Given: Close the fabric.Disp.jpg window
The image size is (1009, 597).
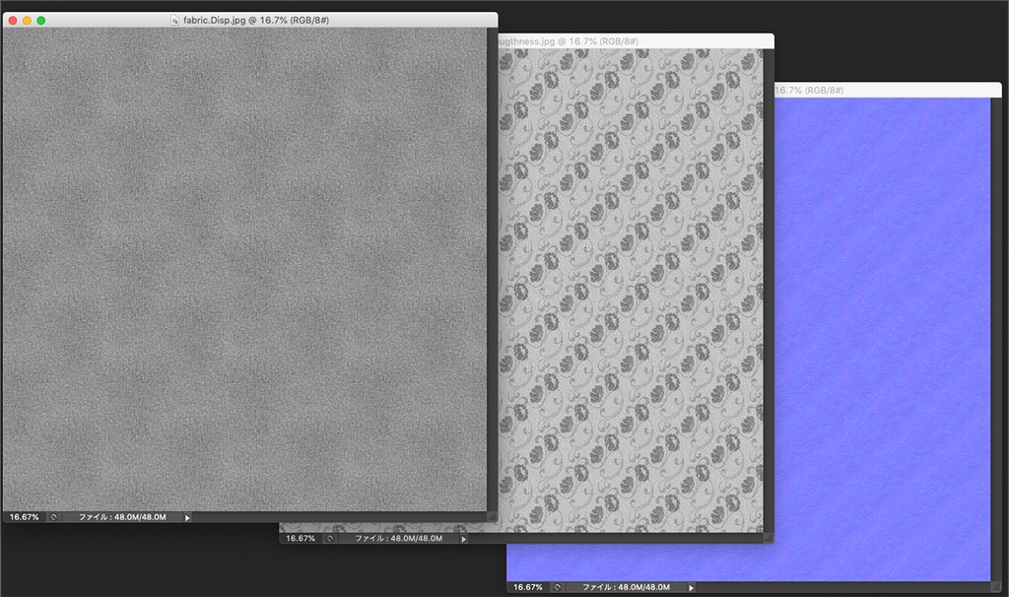Looking at the screenshot, I should click(x=12, y=21).
